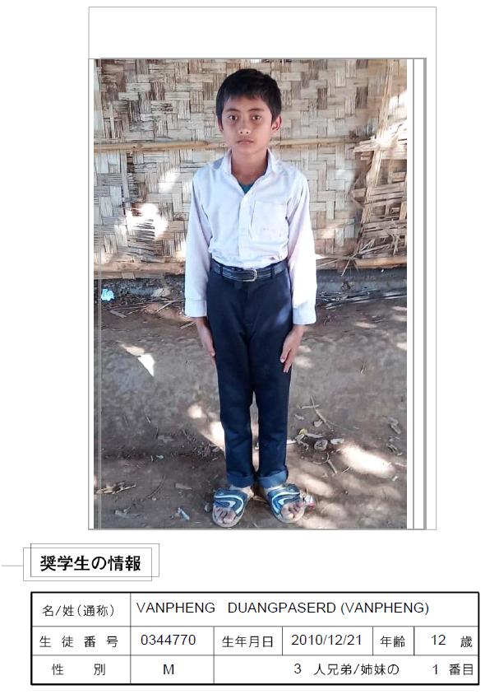Click the 3 人兄弟/姉妹の text

[x=346, y=669]
